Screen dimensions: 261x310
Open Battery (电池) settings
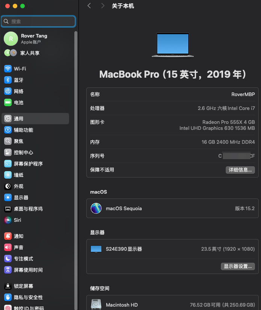35,102
